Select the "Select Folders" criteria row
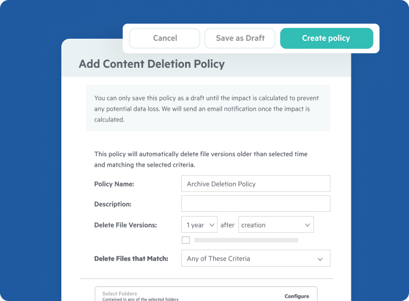The height and width of the screenshot is (301, 409). [x=188, y=295]
